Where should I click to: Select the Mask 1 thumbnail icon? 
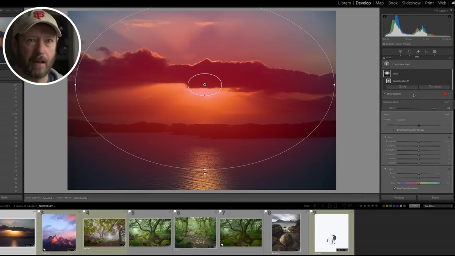[x=387, y=73]
